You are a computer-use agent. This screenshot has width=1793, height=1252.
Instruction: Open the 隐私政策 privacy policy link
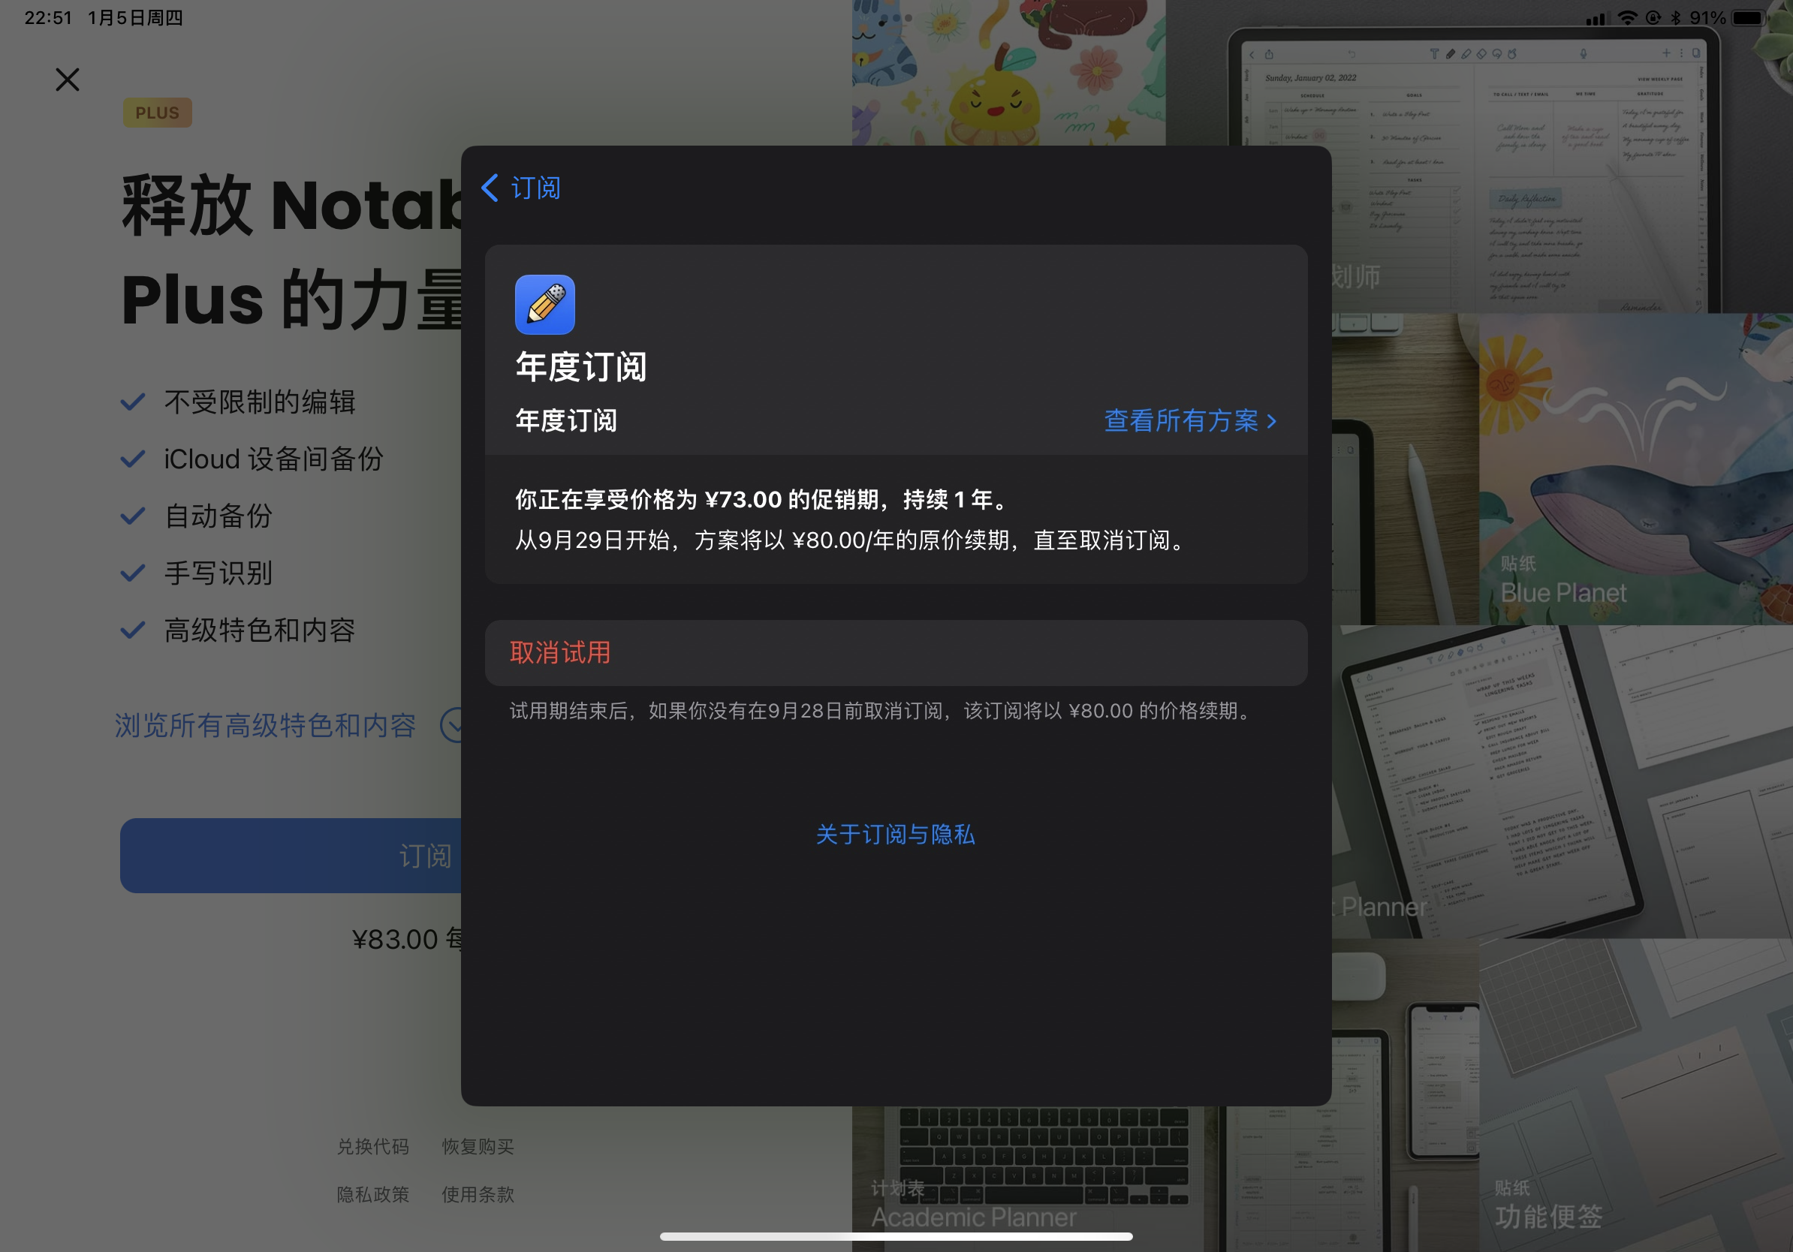[x=372, y=1194]
